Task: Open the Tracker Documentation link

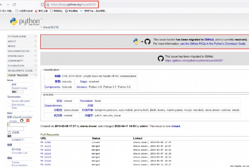Action: (x=20, y=164)
